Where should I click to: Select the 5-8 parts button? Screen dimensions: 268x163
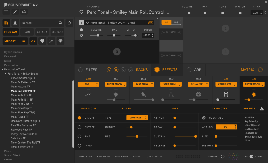point(176,23)
